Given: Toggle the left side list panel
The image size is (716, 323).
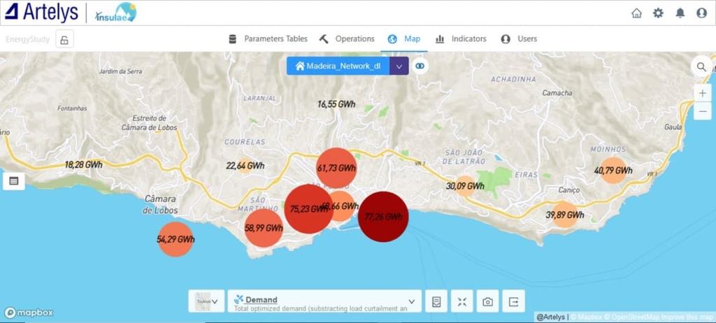Looking at the screenshot, I should click(x=13, y=181).
